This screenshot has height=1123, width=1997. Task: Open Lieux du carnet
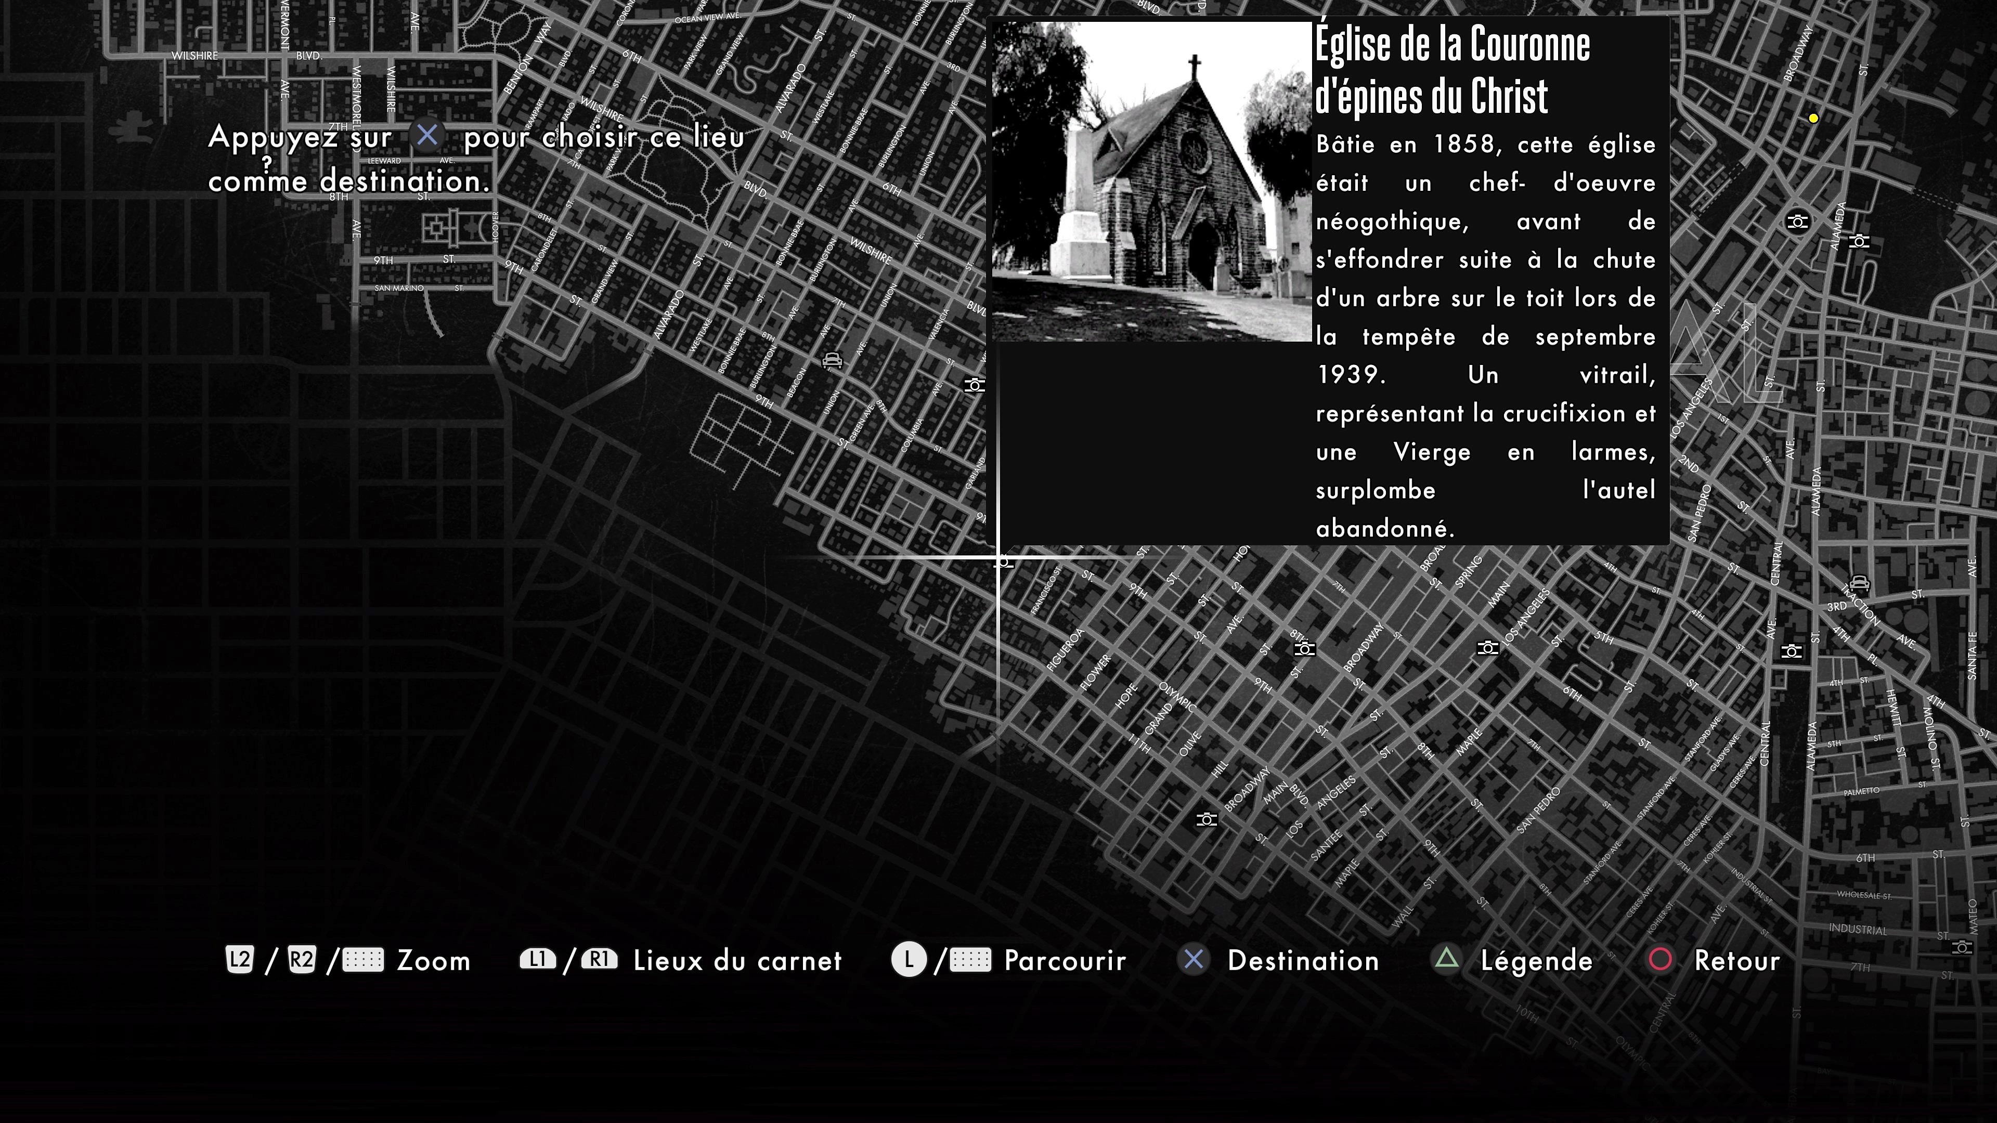(x=737, y=960)
